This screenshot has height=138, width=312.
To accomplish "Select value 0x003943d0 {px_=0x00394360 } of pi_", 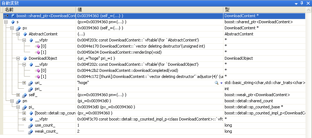I will [106, 107].
